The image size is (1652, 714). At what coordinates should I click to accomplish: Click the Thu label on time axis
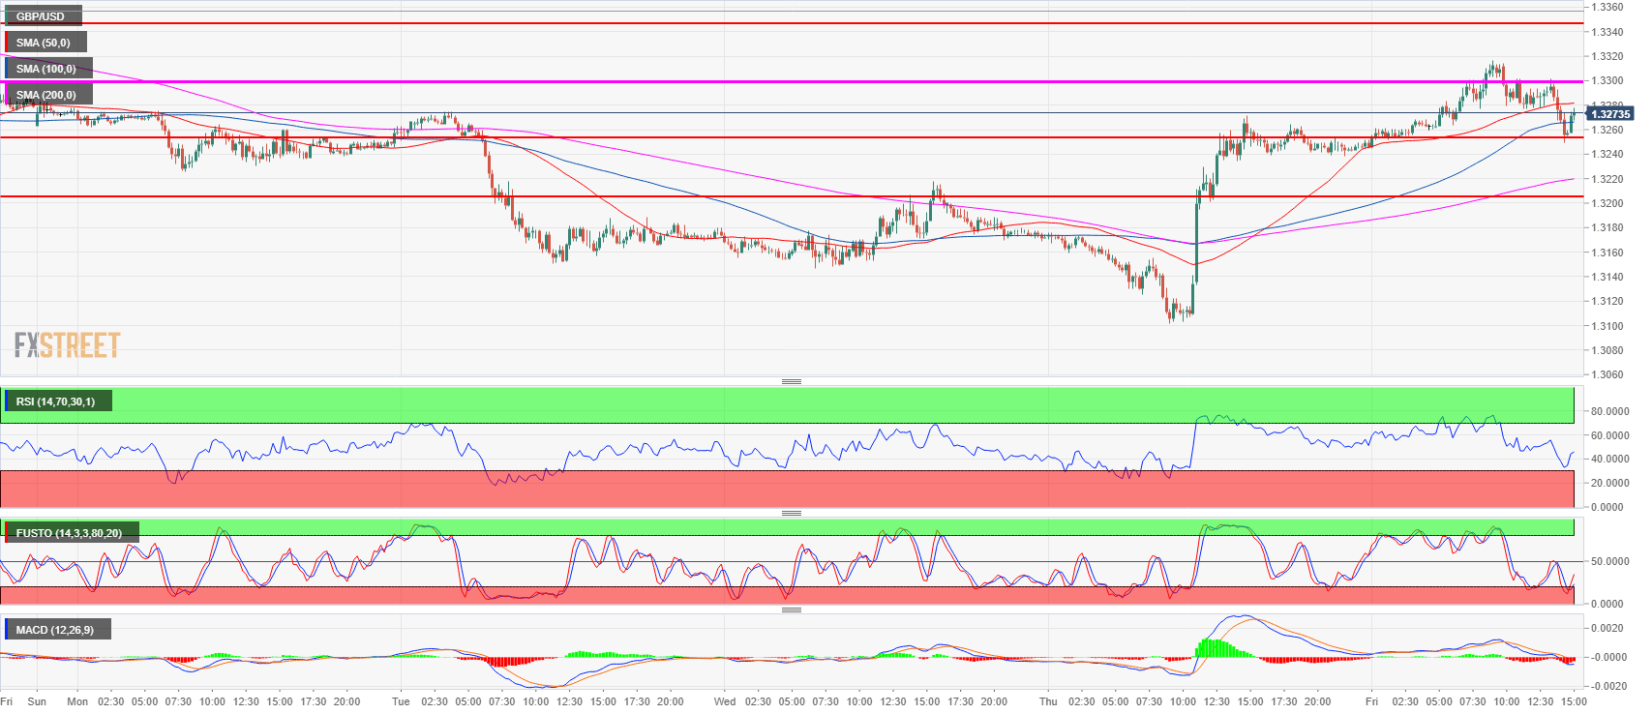(1048, 701)
